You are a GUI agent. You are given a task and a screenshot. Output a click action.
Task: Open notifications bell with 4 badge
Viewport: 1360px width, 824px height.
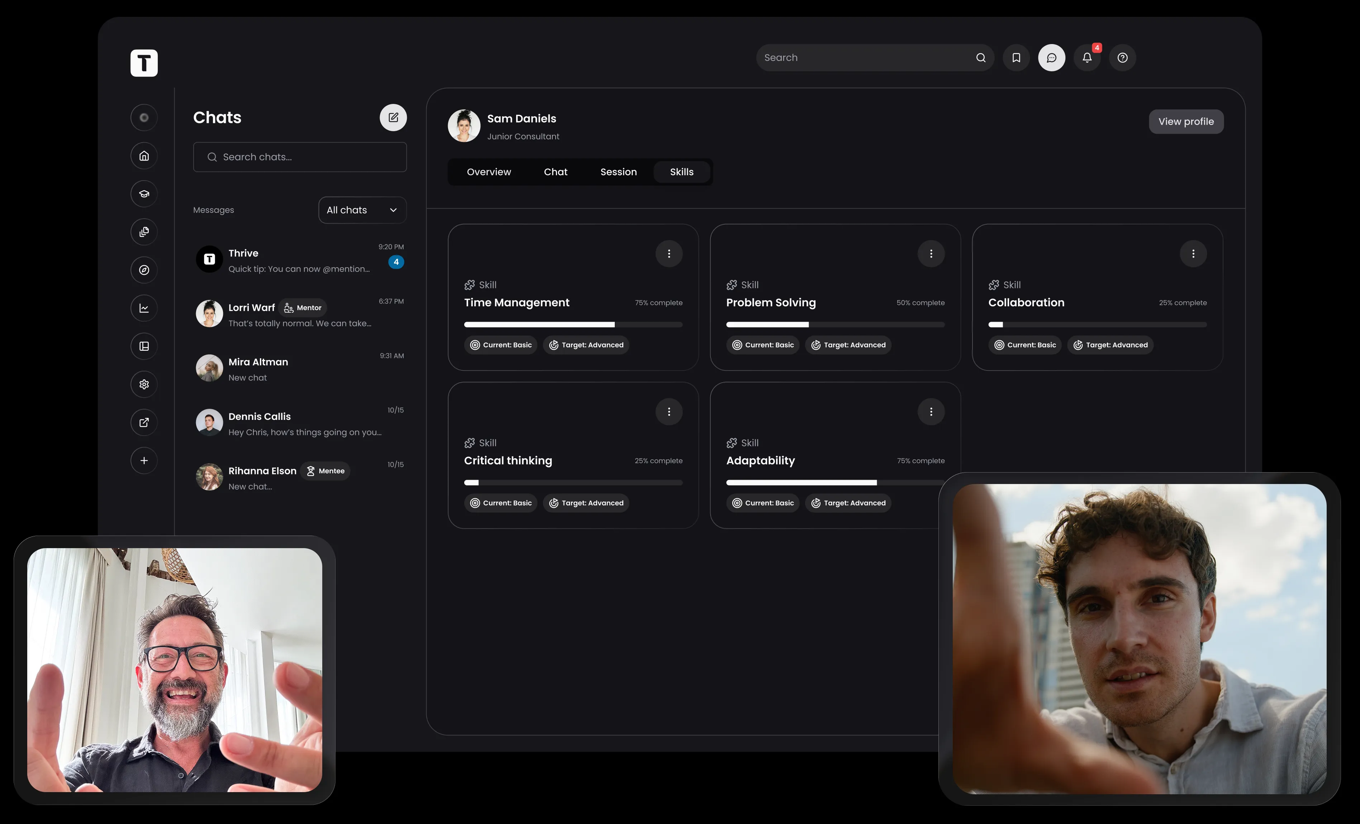(1087, 57)
